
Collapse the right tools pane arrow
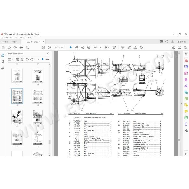(181, 104)
